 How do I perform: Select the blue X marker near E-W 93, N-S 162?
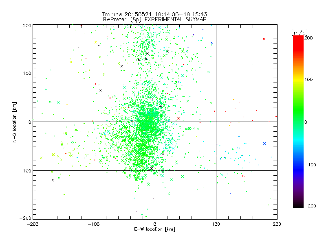click(212, 43)
